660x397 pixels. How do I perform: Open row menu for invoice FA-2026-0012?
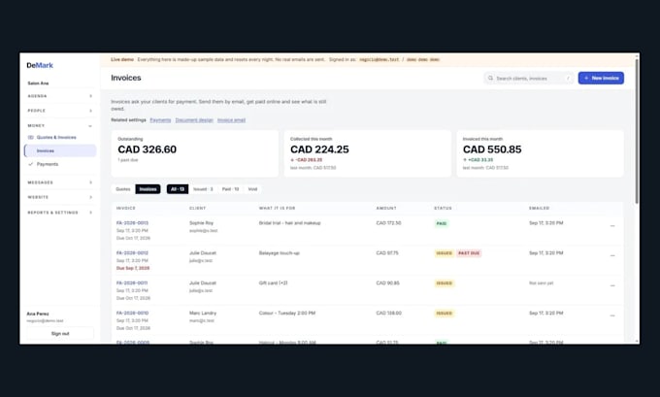tap(612, 255)
